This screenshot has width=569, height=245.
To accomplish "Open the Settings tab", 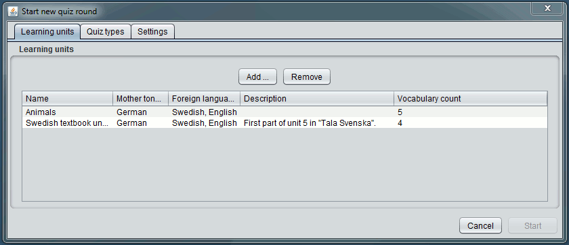I will point(152,32).
